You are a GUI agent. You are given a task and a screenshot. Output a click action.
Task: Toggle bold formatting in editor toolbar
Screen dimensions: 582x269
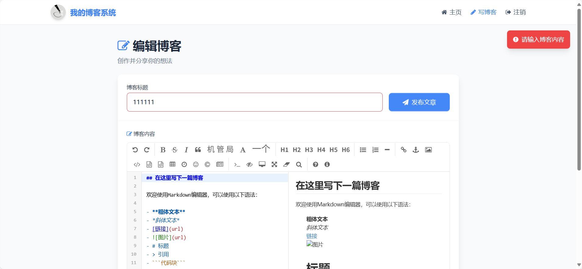pyautogui.click(x=163, y=150)
